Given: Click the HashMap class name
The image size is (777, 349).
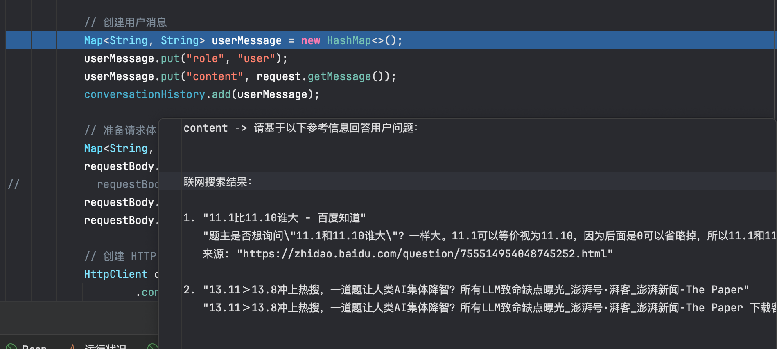Looking at the screenshot, I should [349, 40].
